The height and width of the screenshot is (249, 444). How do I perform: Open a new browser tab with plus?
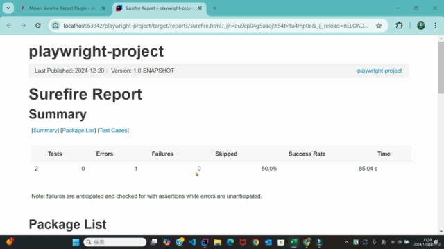[x=214, y=8]
